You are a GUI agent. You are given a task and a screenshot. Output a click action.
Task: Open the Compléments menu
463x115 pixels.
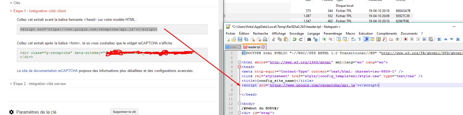tap(387, 34)
